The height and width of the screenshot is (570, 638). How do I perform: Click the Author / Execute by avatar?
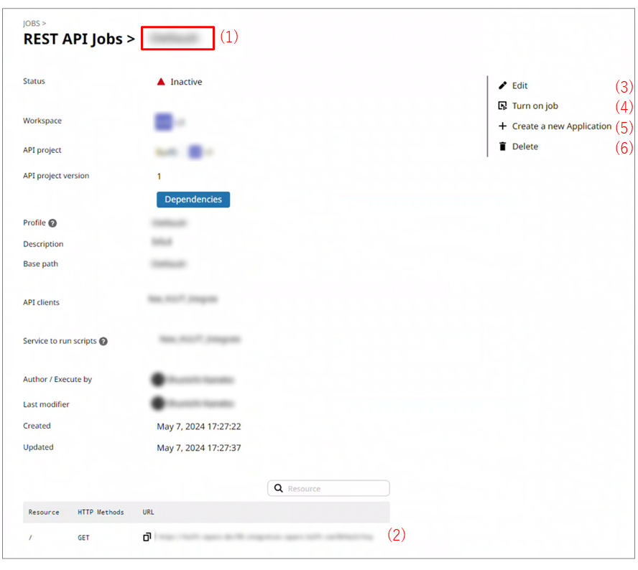158,379
